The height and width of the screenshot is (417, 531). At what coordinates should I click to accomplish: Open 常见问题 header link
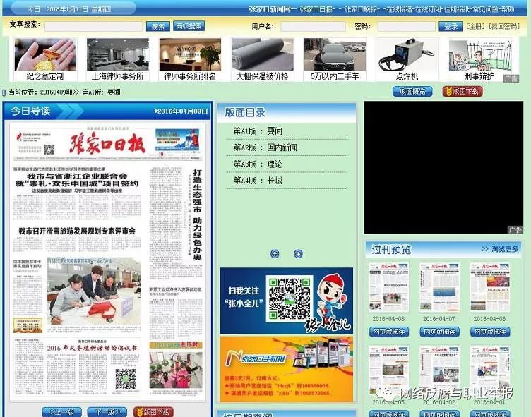[x=487, y=9]
